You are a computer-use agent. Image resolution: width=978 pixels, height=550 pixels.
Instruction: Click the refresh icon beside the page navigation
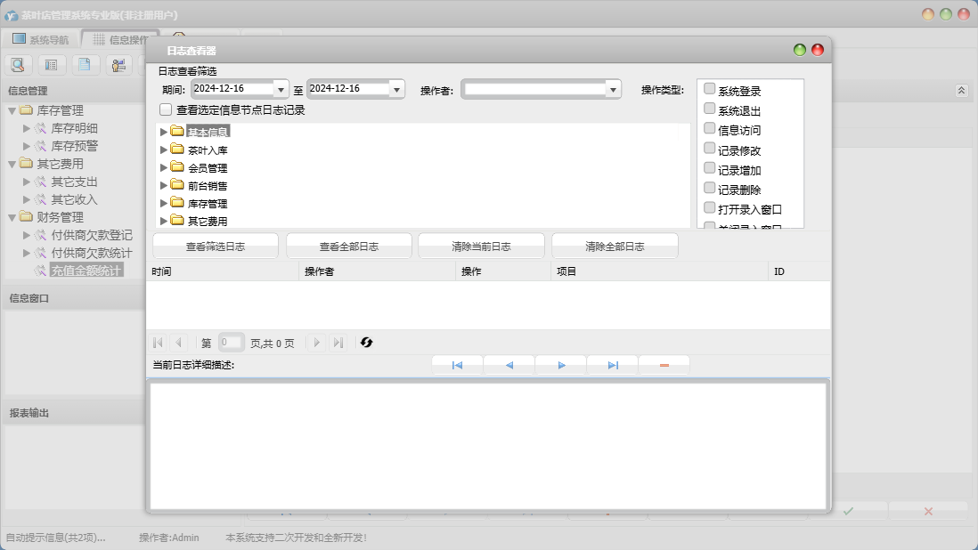coord(366,343)
